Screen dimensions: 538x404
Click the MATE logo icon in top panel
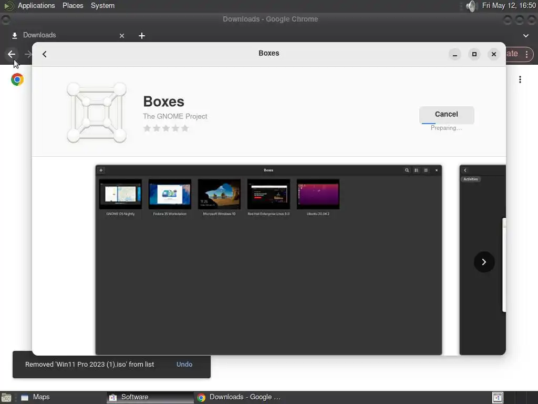[x=8, y=6]
